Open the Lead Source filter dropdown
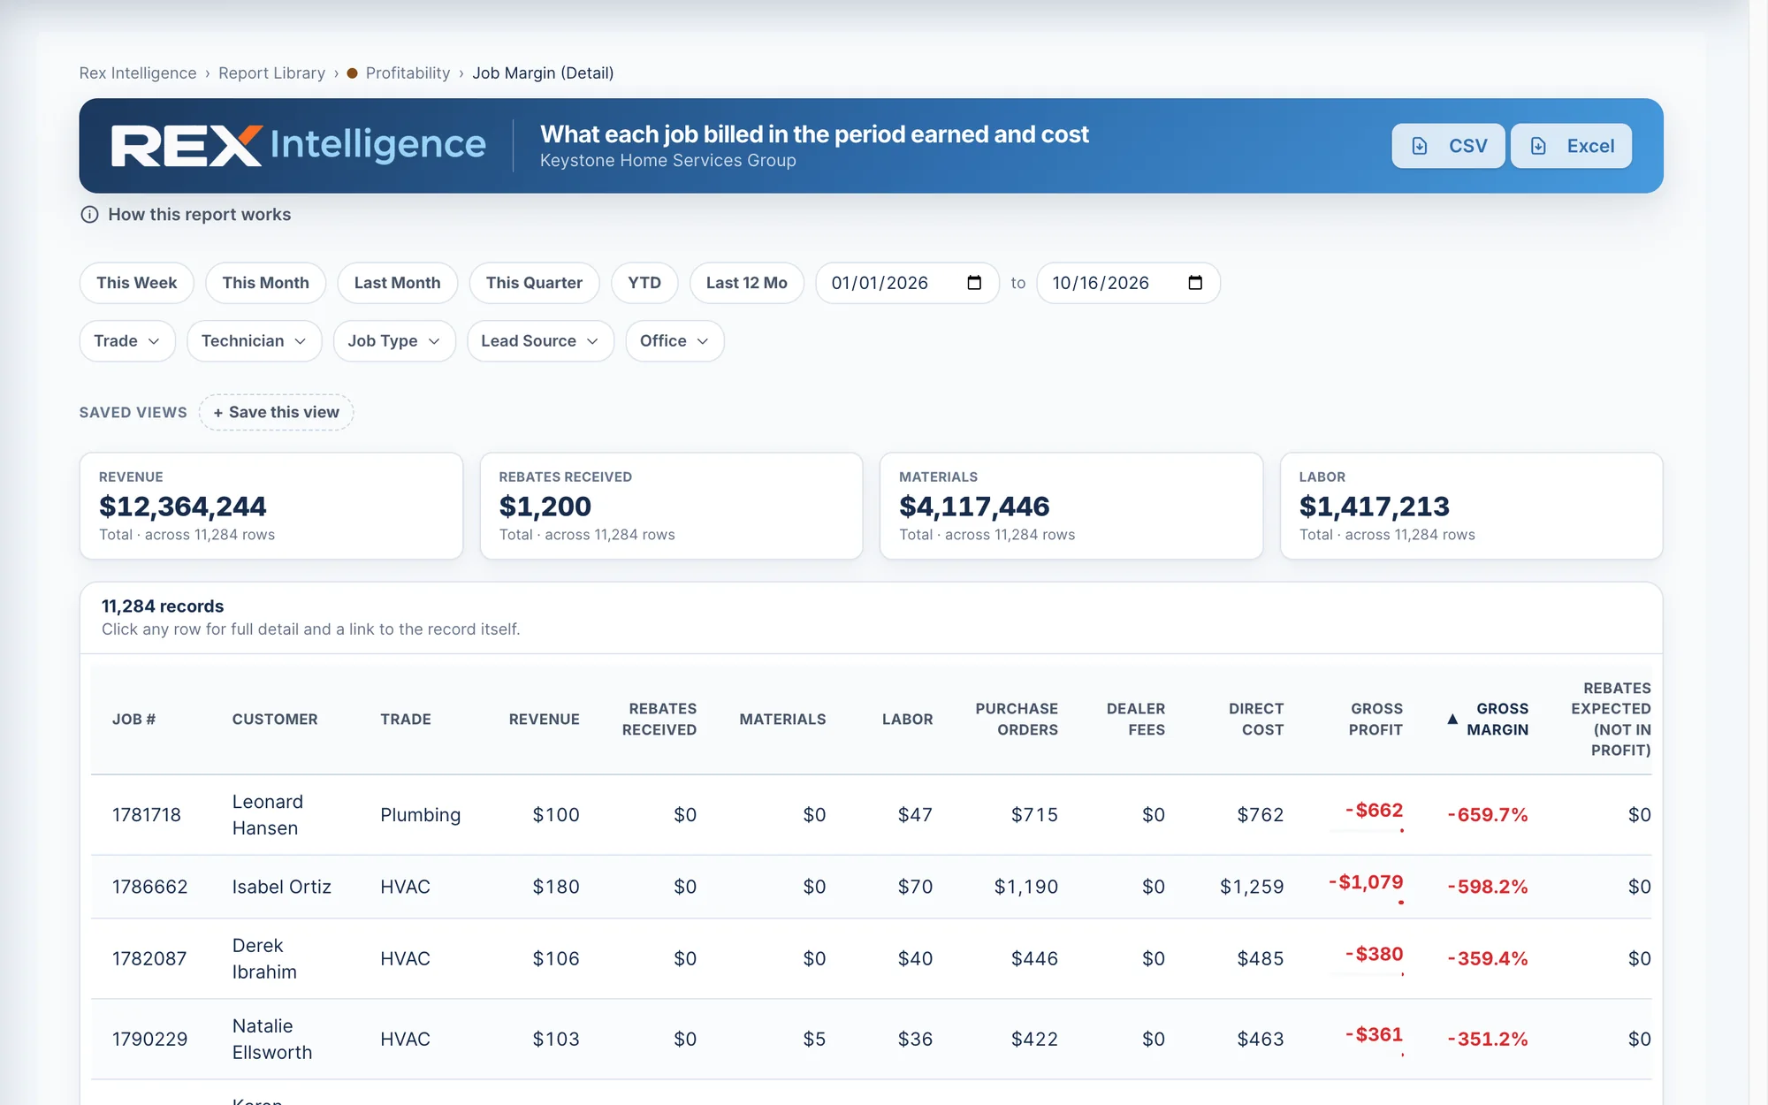The height and width of the screenshot is (1105, 1768). click(x=540, y=341)
